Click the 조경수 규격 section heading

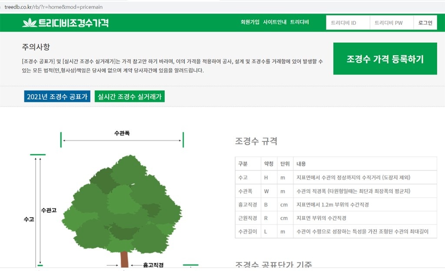pos(256,141)
